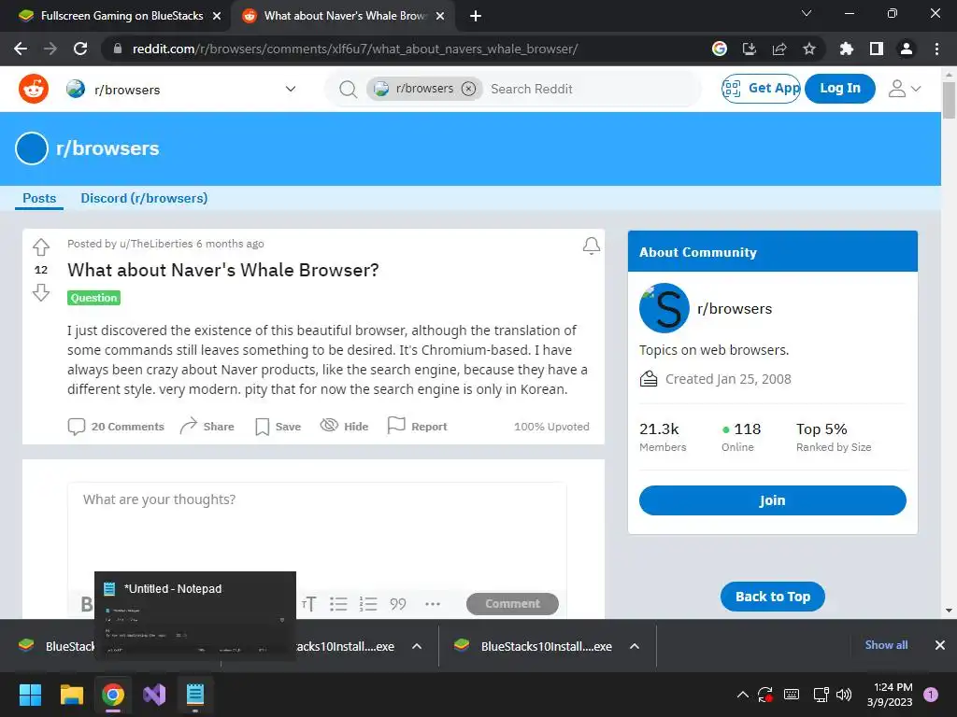
Task: Click the greyed Comment submit button
Action: point(512,604)
